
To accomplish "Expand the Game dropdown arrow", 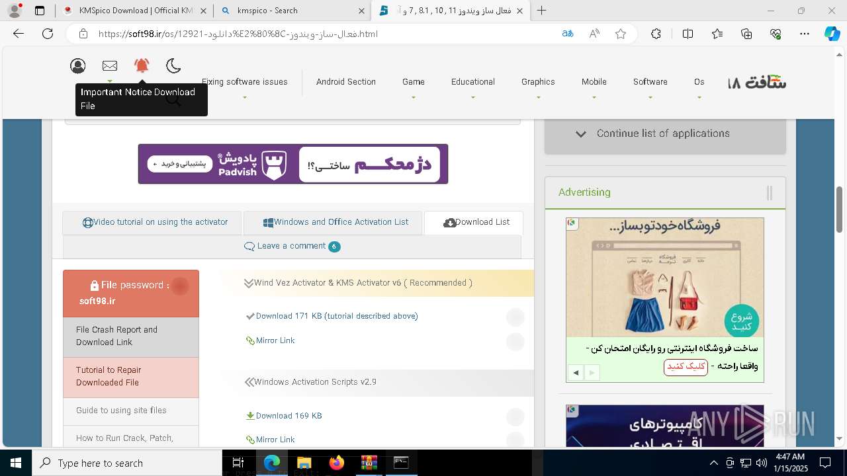I will (x=414, y=97).
